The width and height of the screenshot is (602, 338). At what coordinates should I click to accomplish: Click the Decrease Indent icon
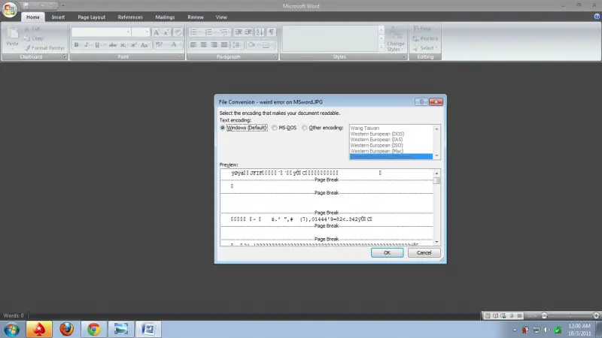click(239, 32)
